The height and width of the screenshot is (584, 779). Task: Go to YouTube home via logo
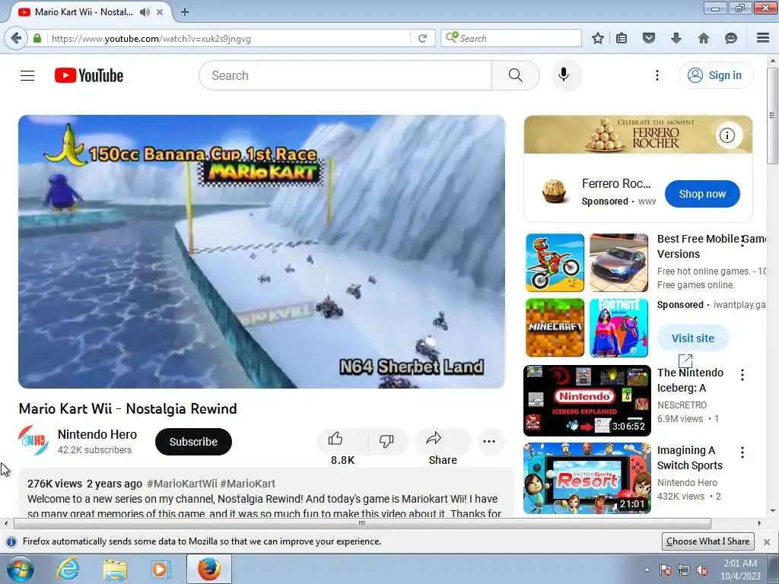pos(89,75)
